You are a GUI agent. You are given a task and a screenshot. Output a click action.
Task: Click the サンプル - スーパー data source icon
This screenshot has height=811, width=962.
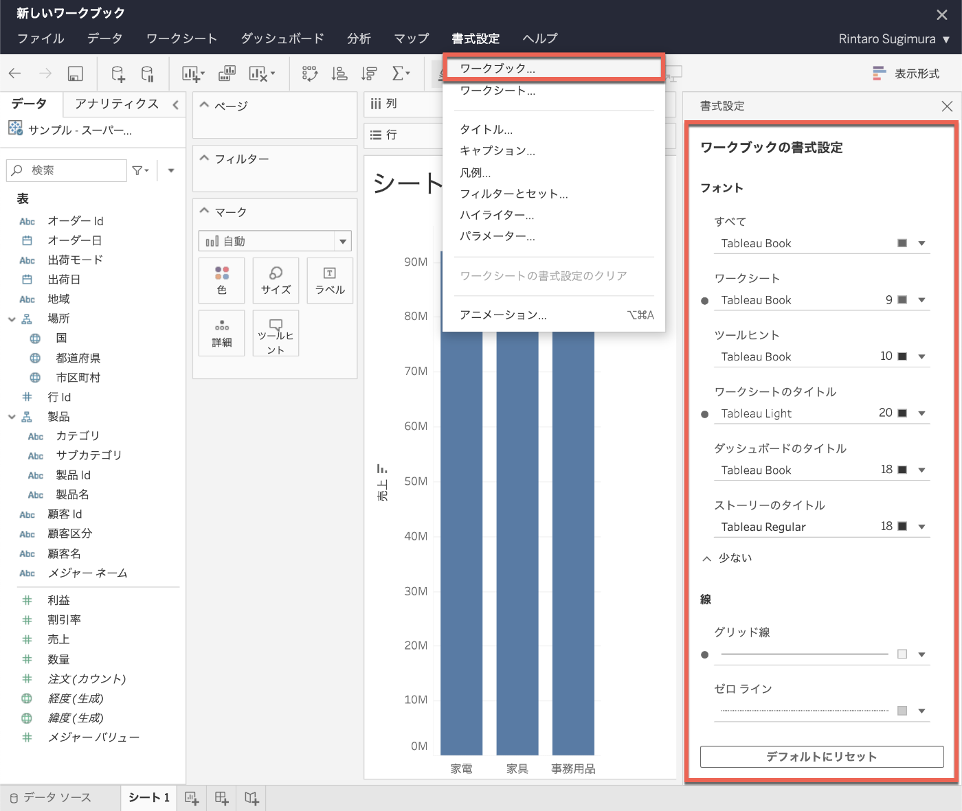click(15, 128)
